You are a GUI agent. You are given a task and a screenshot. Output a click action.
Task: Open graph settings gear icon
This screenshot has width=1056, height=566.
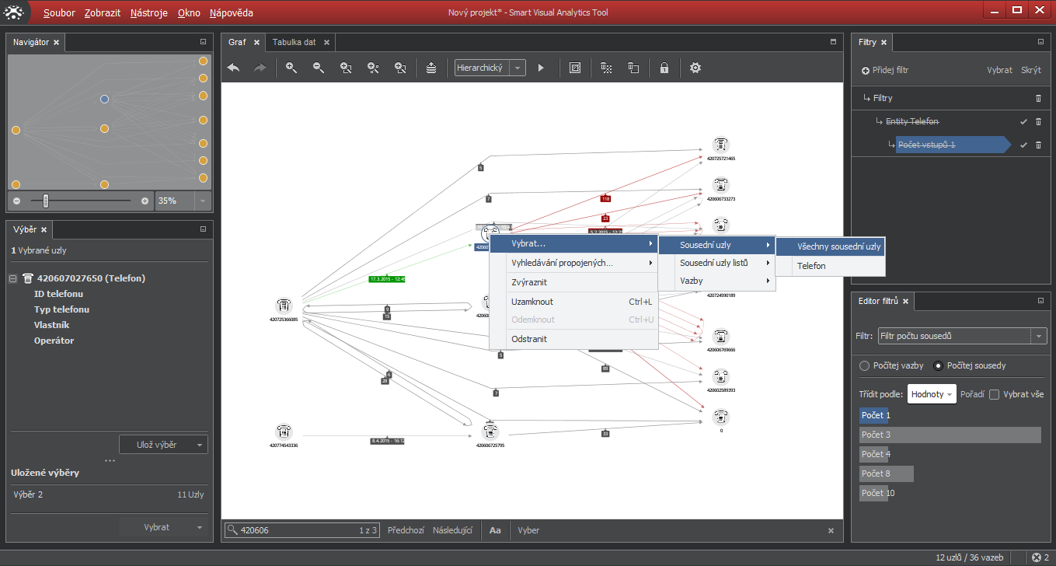click(x=695, y=68)
